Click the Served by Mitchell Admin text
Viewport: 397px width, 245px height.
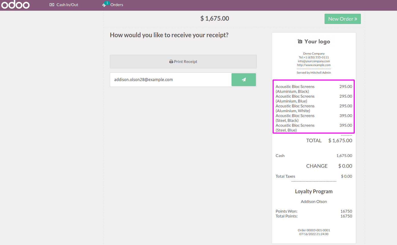pyautogui.click(x=314, y=73)
